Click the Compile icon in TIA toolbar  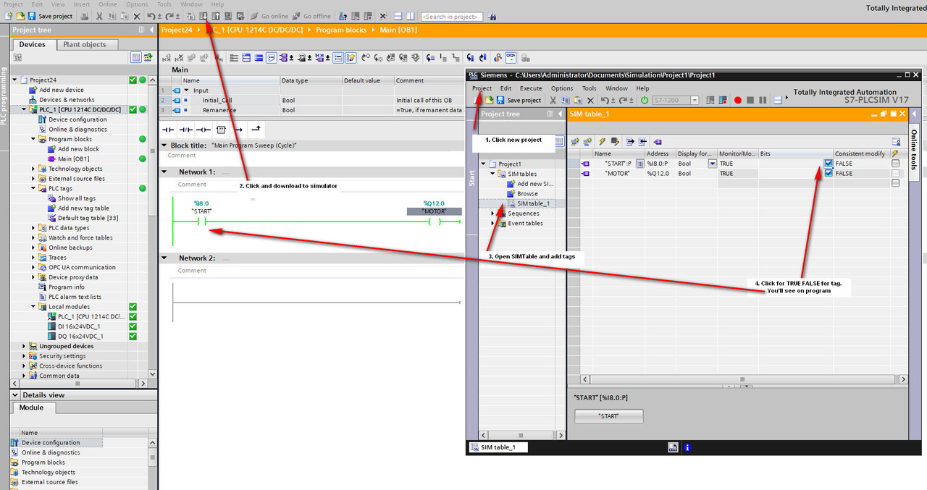[x=191, y=16]
